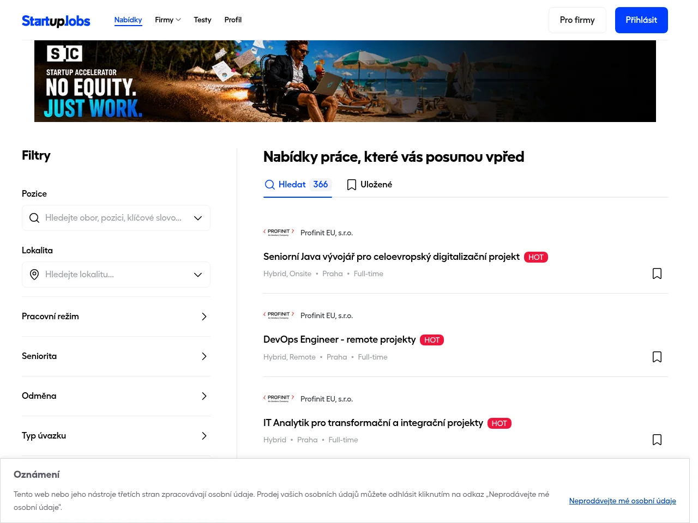
Task: Click the Profinit logo on Java listing
Action: (x=279, y=232)
